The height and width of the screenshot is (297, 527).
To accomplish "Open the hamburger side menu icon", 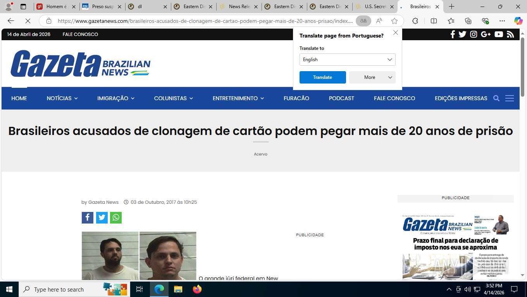I will click(x=510, y=98).
